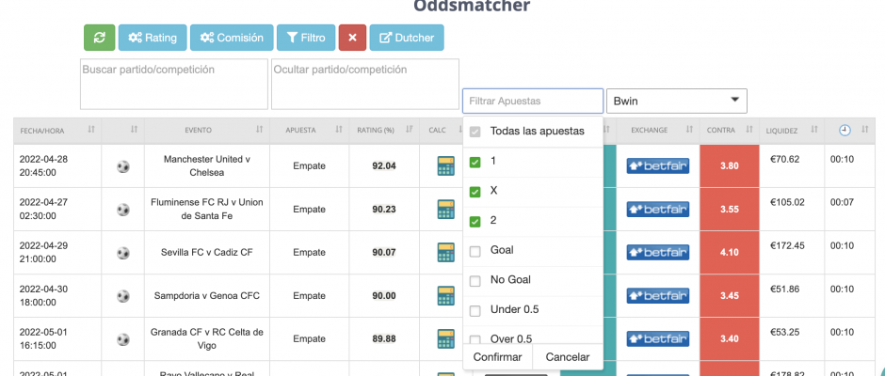
Task: Focus the Buscar partido/competición field
Action: pyautogui.click(x=174, y=84)
